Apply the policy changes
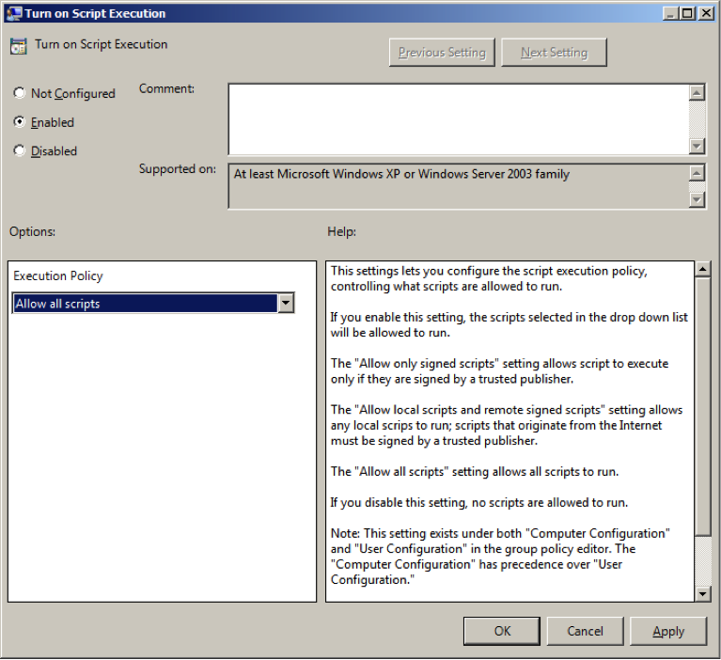 click(x=667, y=631)
